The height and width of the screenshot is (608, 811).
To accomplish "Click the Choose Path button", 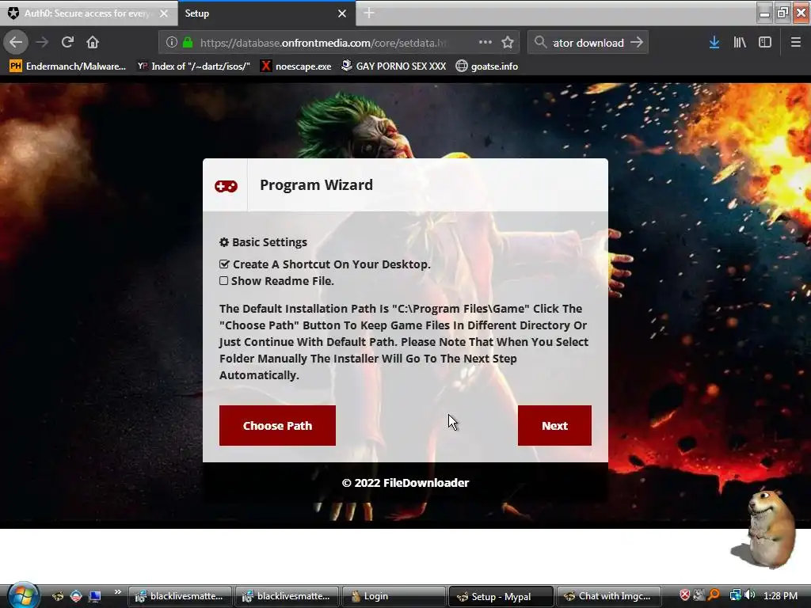I will pyautogui.click(x=277, y=425).
